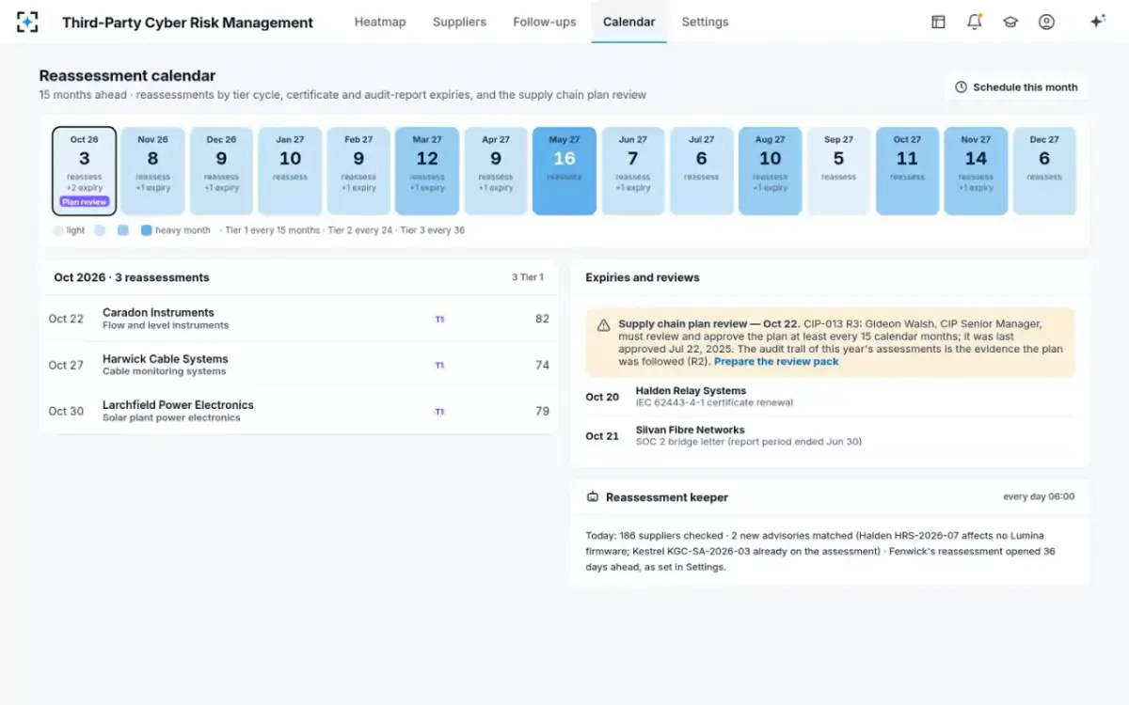
Task: Click the clock icon in Schedule this month
Action: 961,87
